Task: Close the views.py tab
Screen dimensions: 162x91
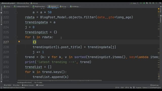Action: tap(57, 7)
